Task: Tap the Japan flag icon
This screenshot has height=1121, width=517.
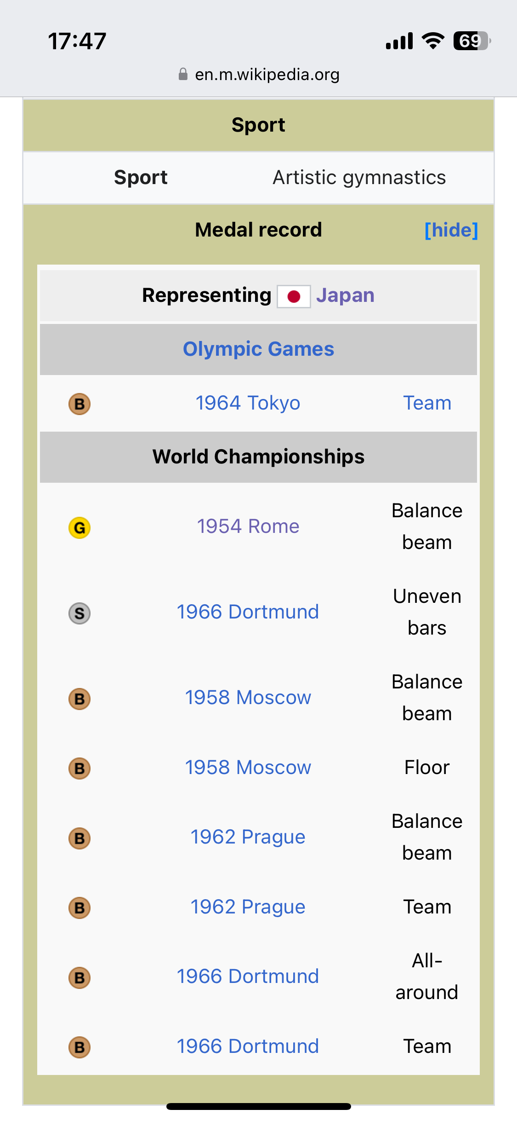Action: [294, 296]
